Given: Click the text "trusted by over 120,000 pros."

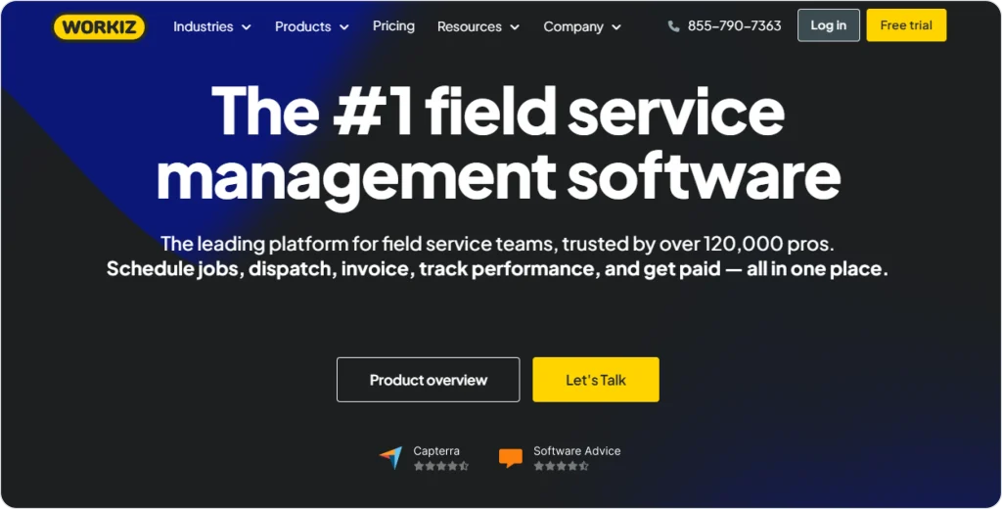Looking at the screenshot, I should (x=699, y=244).
